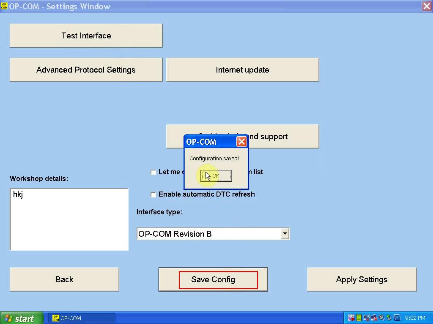Click the Internet update button

tap(242, 70)
